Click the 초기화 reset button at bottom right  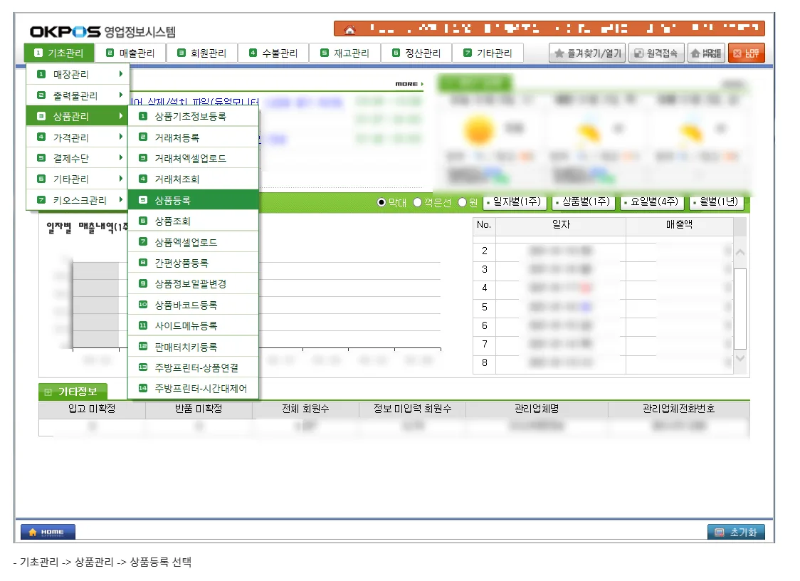tap(736, 532)
